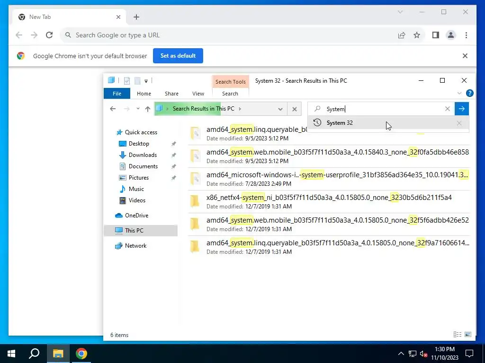Switch to the Share ribbon tab

click(171, 94)
